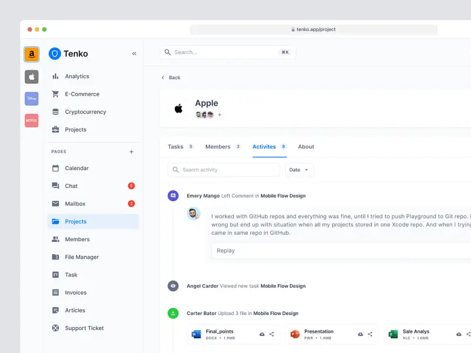The image size is (471, 353).
Task: Switch to the Disney workspace
Action: click(31, 98)
